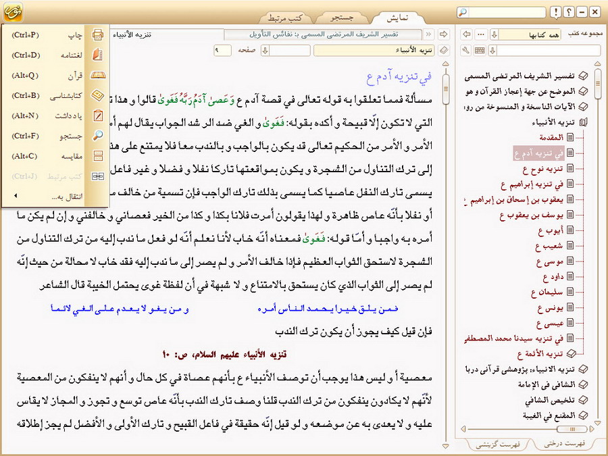Open the يوسف بن يعقوب ع chapter
This screenshot has height=456, width=608.
pyautogui.click(x=531, y=216)
